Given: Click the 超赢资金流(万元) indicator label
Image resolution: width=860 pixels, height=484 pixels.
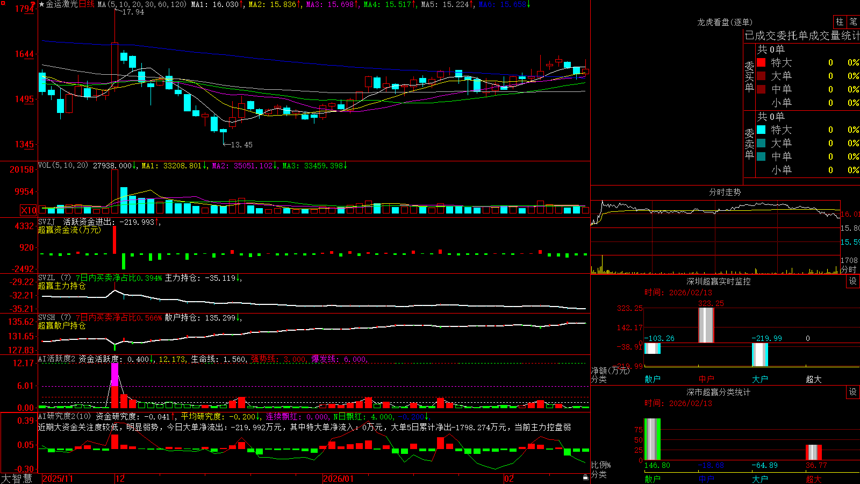Looking at the screenshot, I should [69, 230].
